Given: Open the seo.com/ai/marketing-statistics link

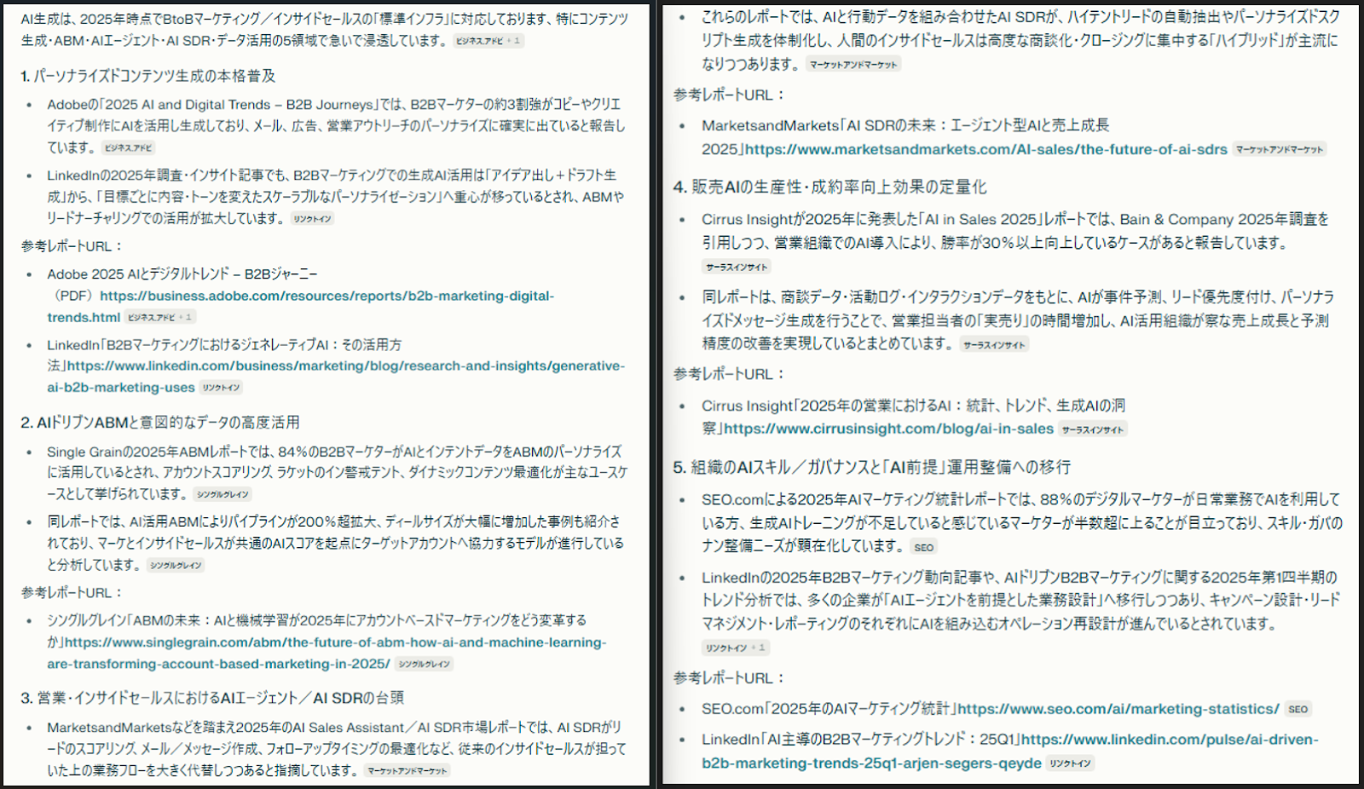Looking at the screenshot, I should coord(1118,709).
